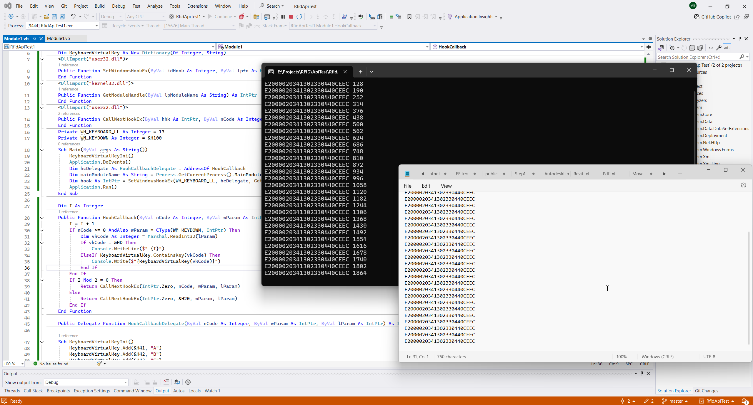Toggle word wrap in Output window
Image resolution: width=753 pixels, height=405 pixels.
click(177, 382)
